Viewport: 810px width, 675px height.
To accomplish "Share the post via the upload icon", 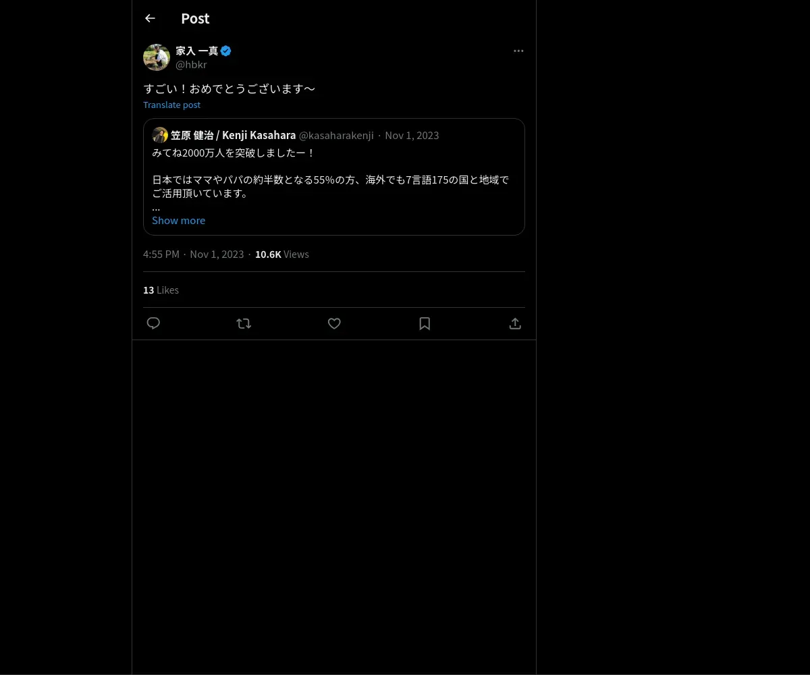I will click(515, 323).
